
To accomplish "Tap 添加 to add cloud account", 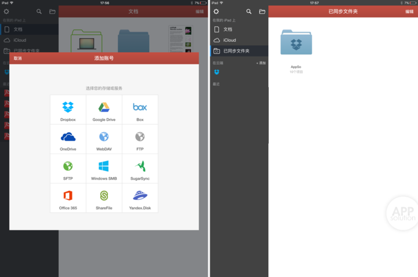I will 261,63.
